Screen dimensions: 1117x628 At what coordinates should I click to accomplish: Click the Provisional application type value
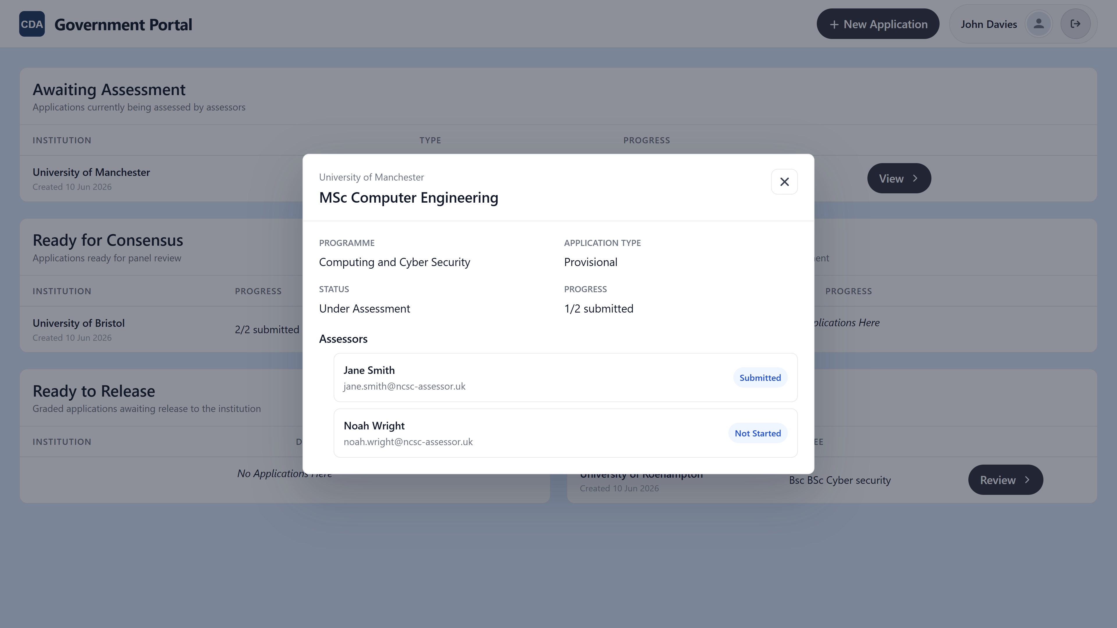tap(590, 262)
